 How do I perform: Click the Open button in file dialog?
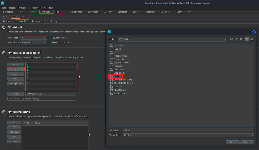click(232, 142)
